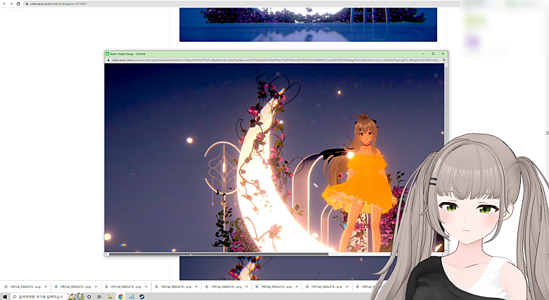Open the Windows Start menu
The image size is (549, 300).
pyautogui.click(x=4, y=297)
